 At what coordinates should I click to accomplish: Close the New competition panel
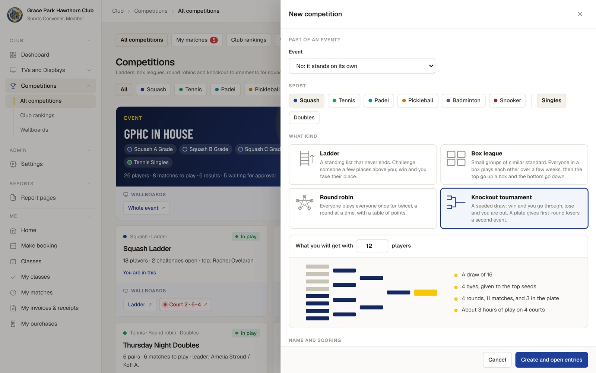[x=580, y=14]
